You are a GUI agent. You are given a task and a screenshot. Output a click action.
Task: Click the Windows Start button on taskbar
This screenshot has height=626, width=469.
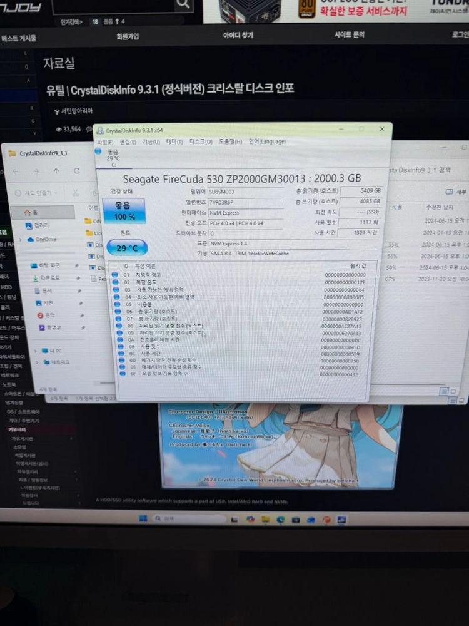pos(143,518)
